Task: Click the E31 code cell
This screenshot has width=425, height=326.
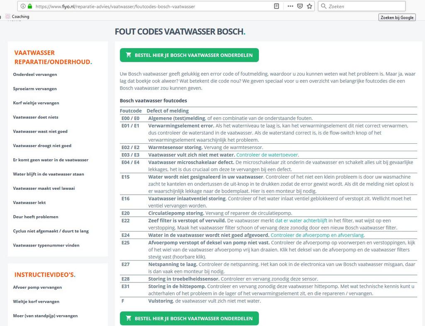Action: click(125, 286)
